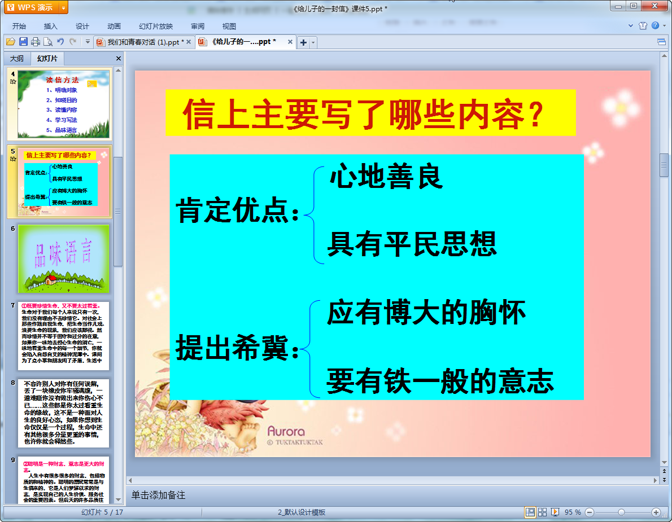Viewport: 672px width, 522px height.
Task: Select slide 6 thumbnail 品味语言
Action: (x=63, y=258)
